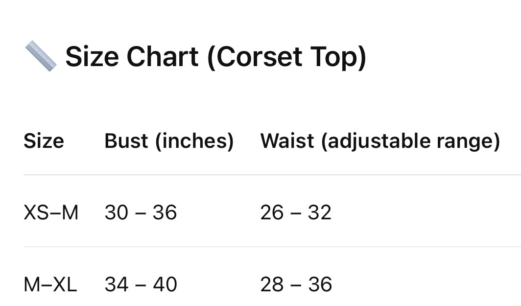The image size is (521, 306).
Task: Click the Waist (adjustable range) column header
Action: pos(380,141)
